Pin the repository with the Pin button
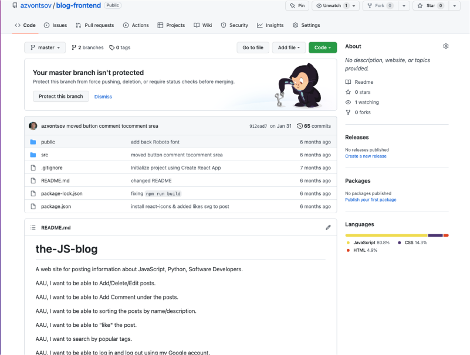The width and height of the screenshot is (470, 355). [297, 5]
